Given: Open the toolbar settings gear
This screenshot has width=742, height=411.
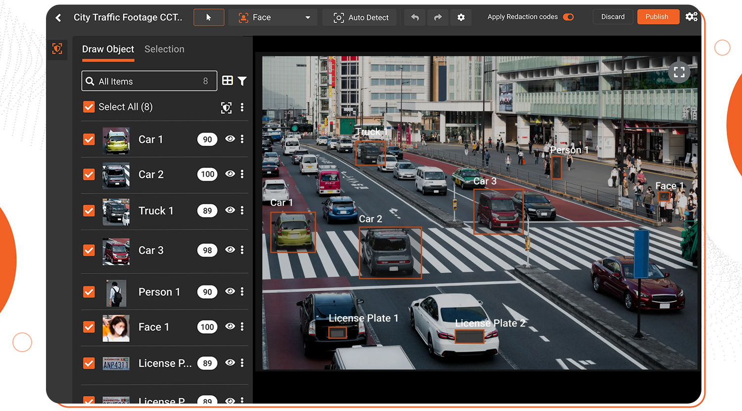Looking at the screenshot, I should [x=461, y=17].
